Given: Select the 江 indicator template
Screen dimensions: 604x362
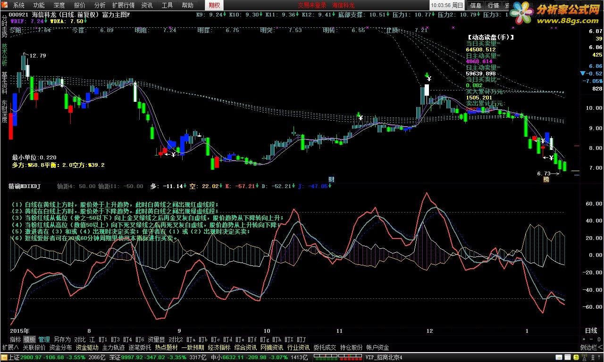Looking at the screenshot, I should click(x=92, y=339).
